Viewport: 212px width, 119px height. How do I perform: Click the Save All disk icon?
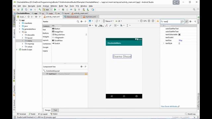[18, 10]
